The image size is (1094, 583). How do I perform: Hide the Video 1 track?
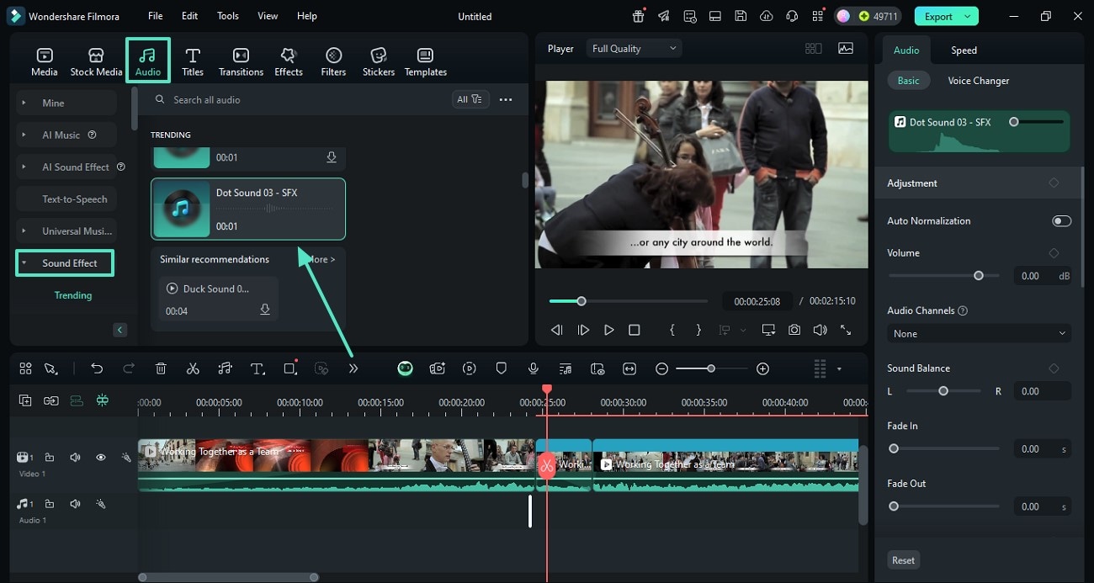[101, 458]
